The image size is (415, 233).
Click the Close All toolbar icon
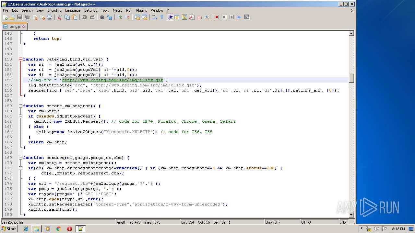click(42, 17)
